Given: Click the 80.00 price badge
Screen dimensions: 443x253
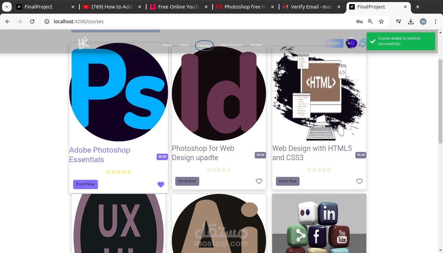Looking at the screenshot, I should tap(260, 155).
